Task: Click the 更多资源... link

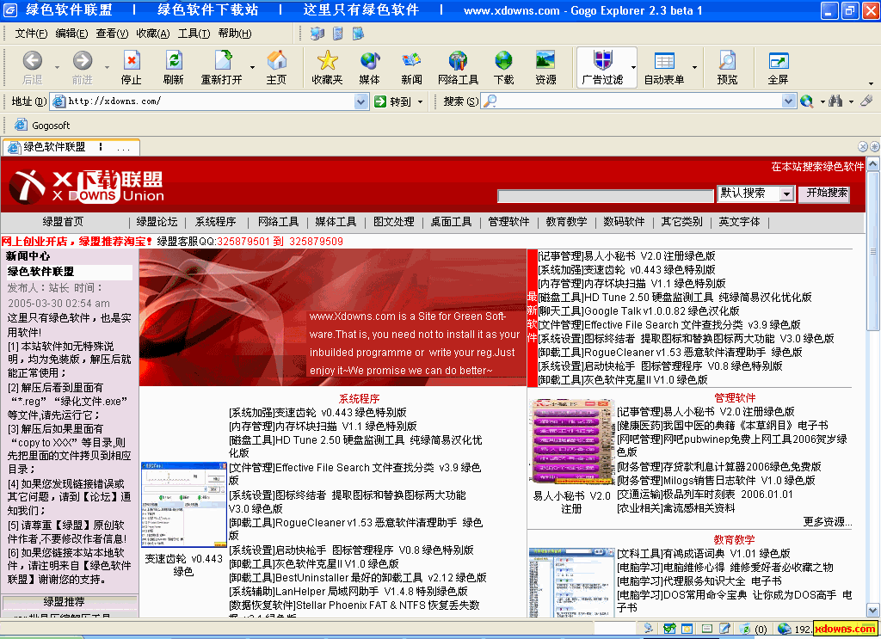Action: pos(827,522)
